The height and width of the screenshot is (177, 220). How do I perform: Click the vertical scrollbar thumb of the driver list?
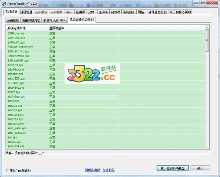click(x=207, y=40)
